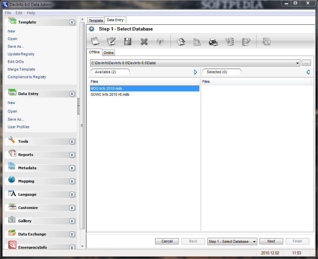Image resolution: width=318 pixels, height=259 pixels.
Task: Open the File menu
Action: coord(8,13)
